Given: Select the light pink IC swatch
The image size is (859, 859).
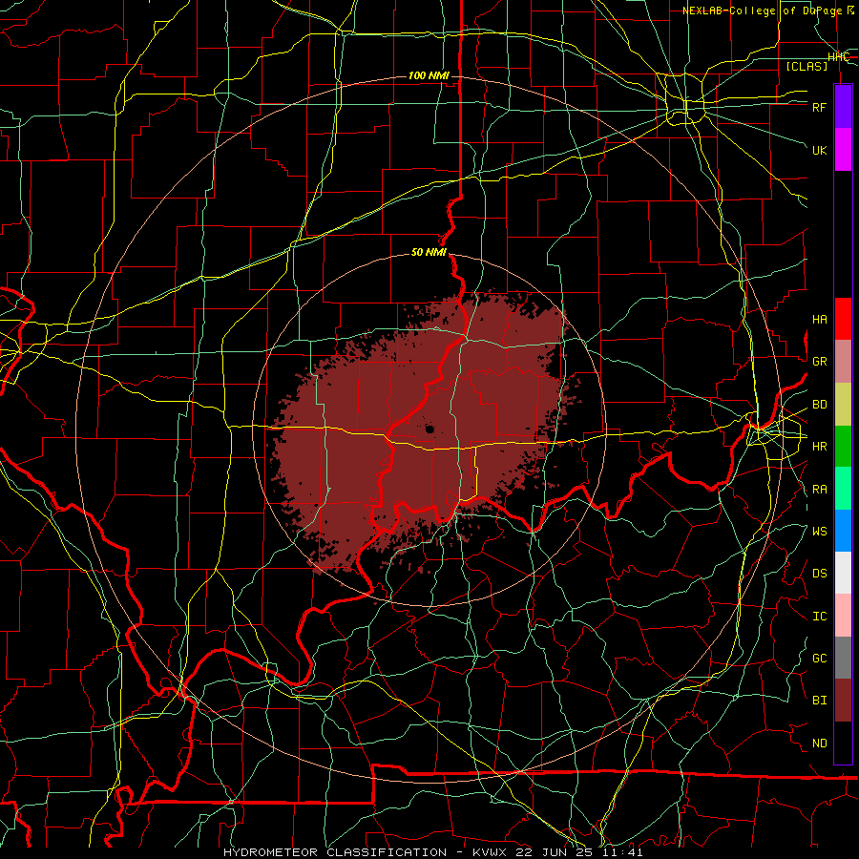Looking at the screenshot, I should pos(843,616).
